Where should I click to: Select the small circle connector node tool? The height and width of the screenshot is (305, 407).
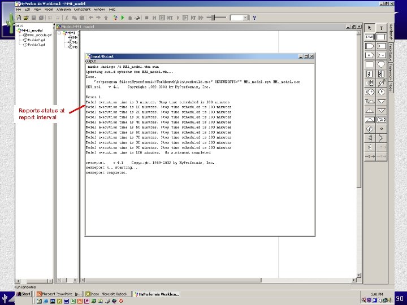point(381,129)
